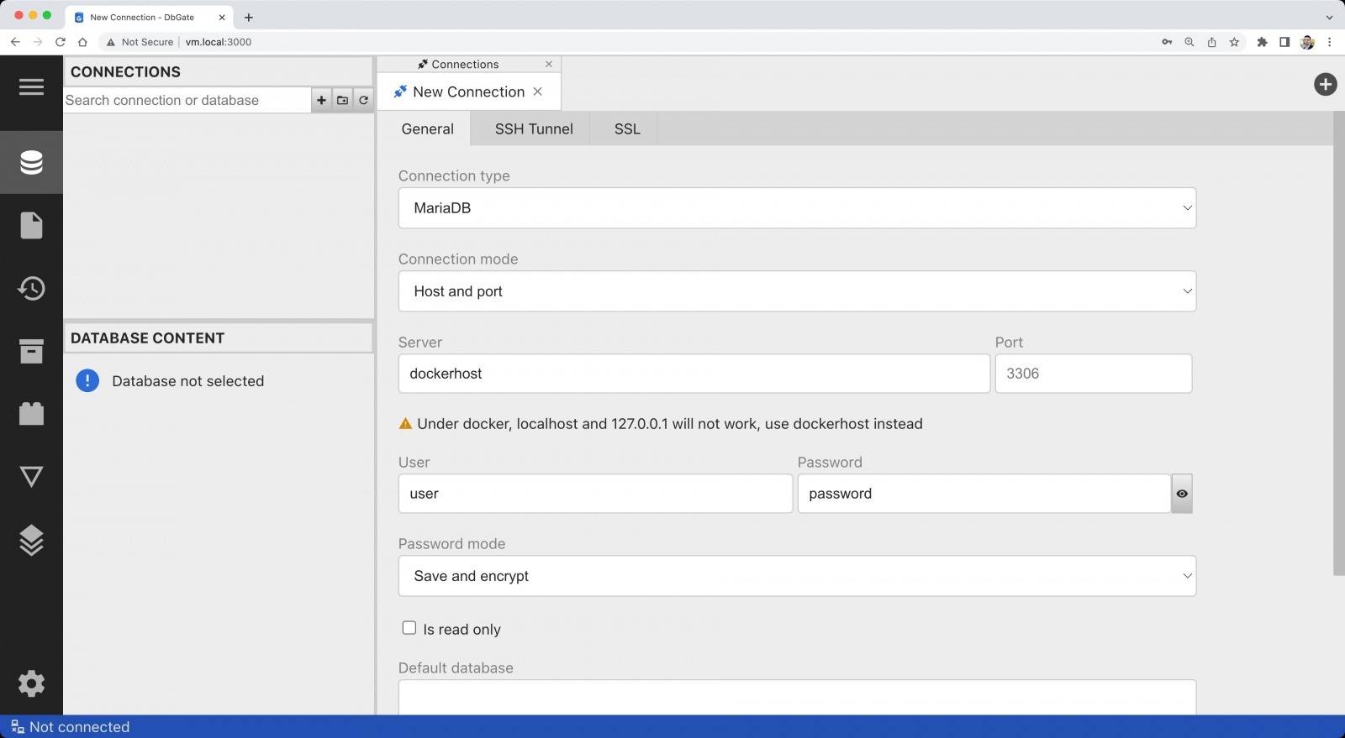Open the saved files sidebar icon
Viewport: 1345px width, 738px height.
[31, 225]
